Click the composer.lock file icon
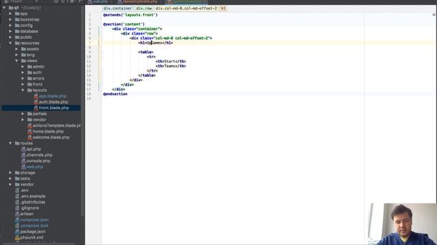The width and height of the screenshot is (437, 245). (x=17, y=225)
